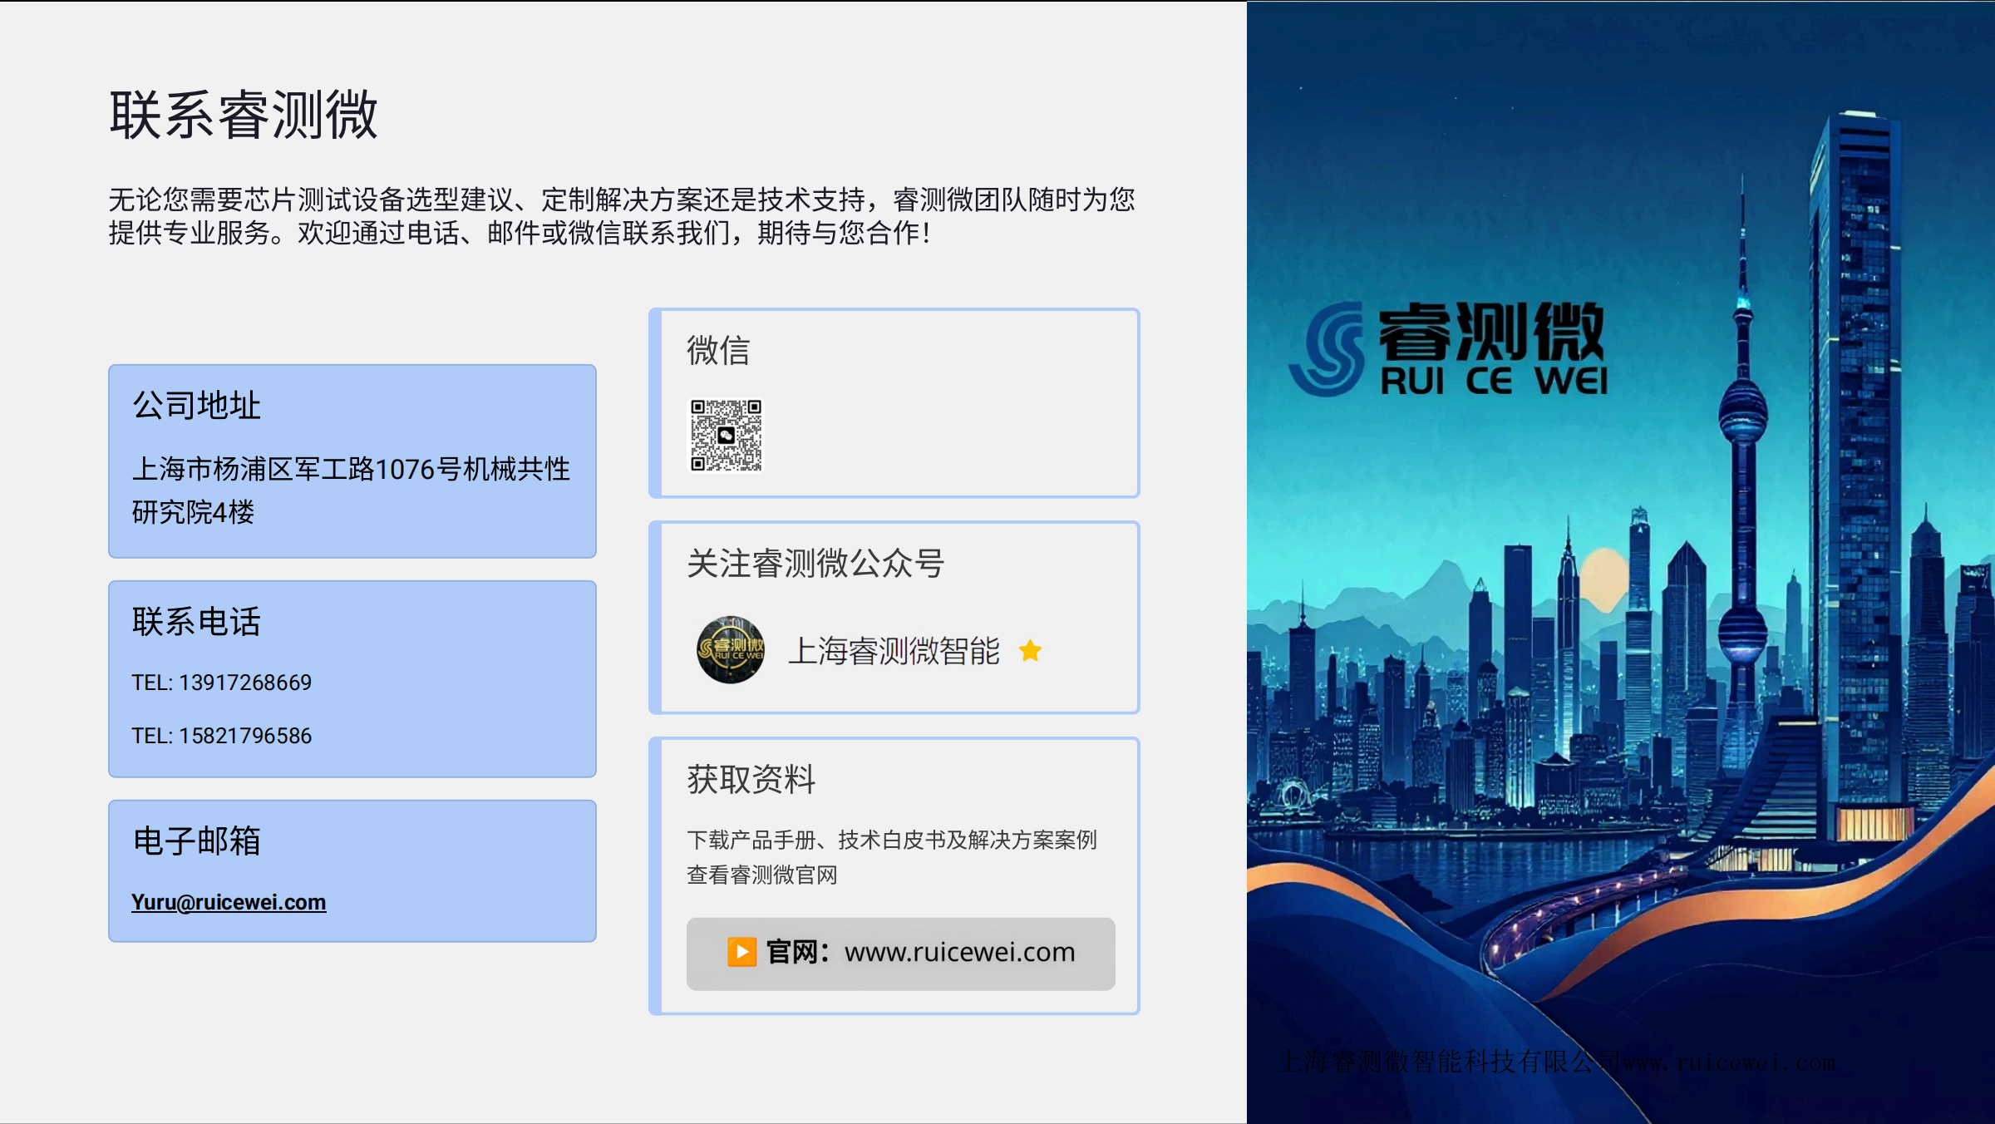1995x1124 pixels.
Task: Click the 微信 card heading
Action: (x=718, y=350)
